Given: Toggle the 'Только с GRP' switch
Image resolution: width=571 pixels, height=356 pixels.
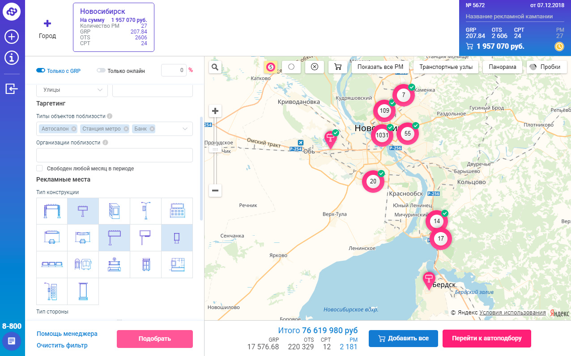Looking at the screenshot, I should click(x=41, y=70).
